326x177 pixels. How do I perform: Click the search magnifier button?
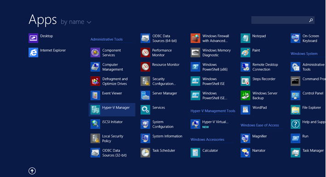[311, 20]
